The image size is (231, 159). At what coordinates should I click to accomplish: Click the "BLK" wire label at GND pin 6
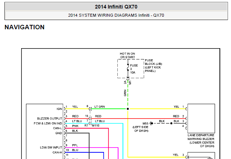click(x=75, y=131)
